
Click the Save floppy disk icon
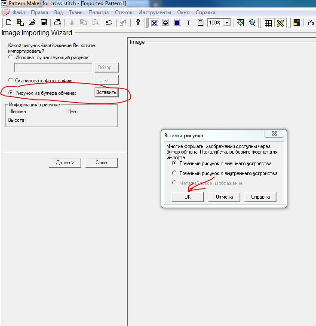point(43,23)
